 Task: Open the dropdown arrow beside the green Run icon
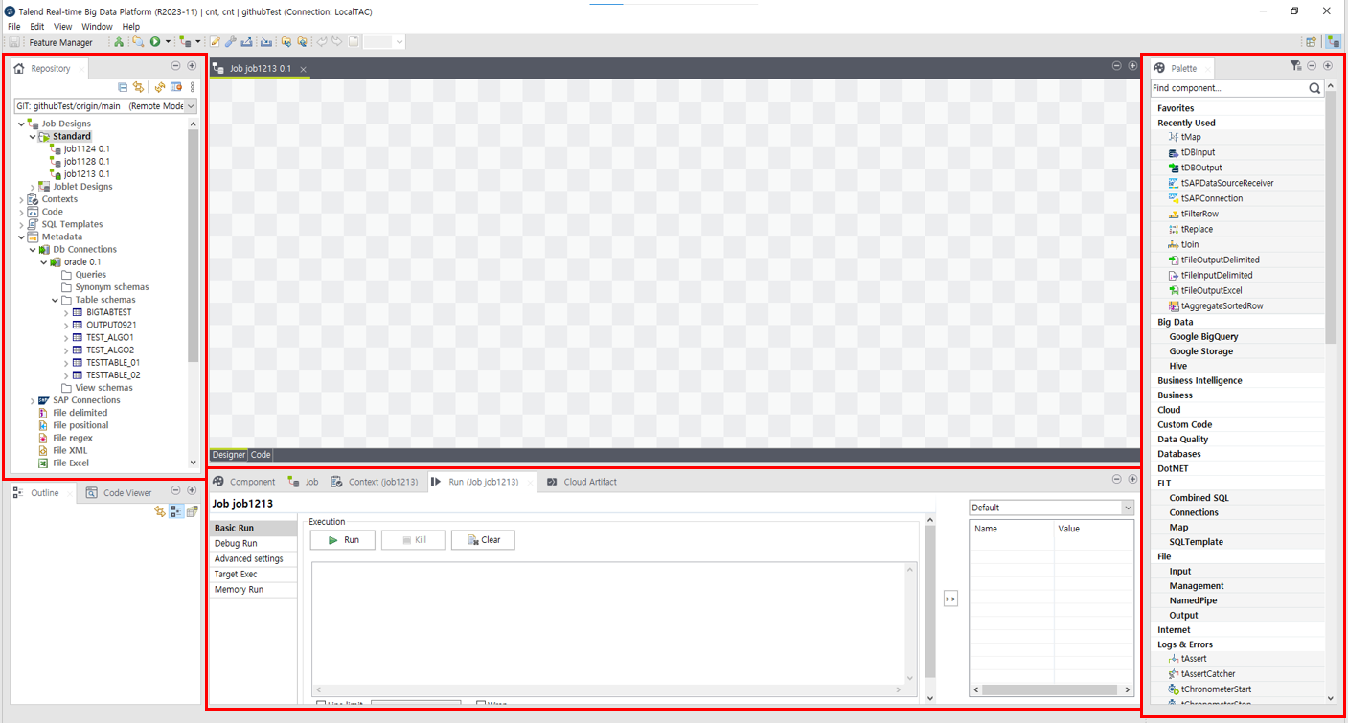[x=168, y=42]
